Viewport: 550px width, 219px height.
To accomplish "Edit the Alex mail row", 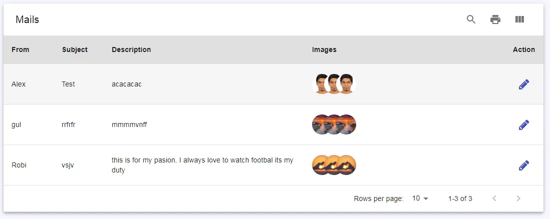I will coord(523,84).
